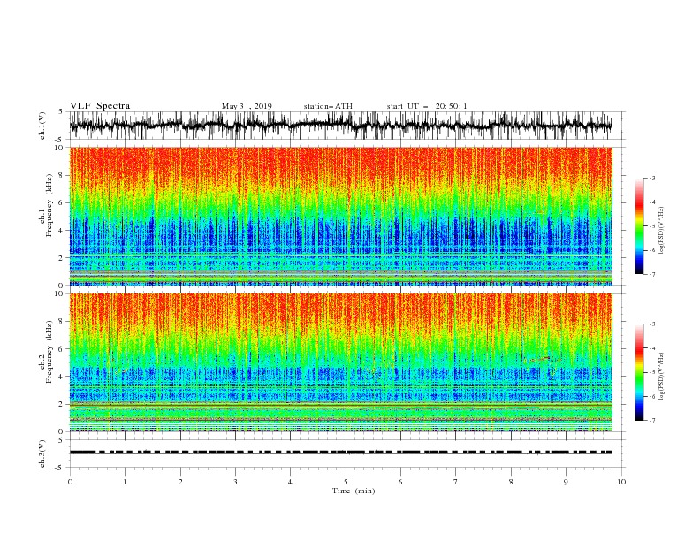Click time axis tick label "2"
The width and height of the screenshot is (700, 541).
tap(180, 482)
